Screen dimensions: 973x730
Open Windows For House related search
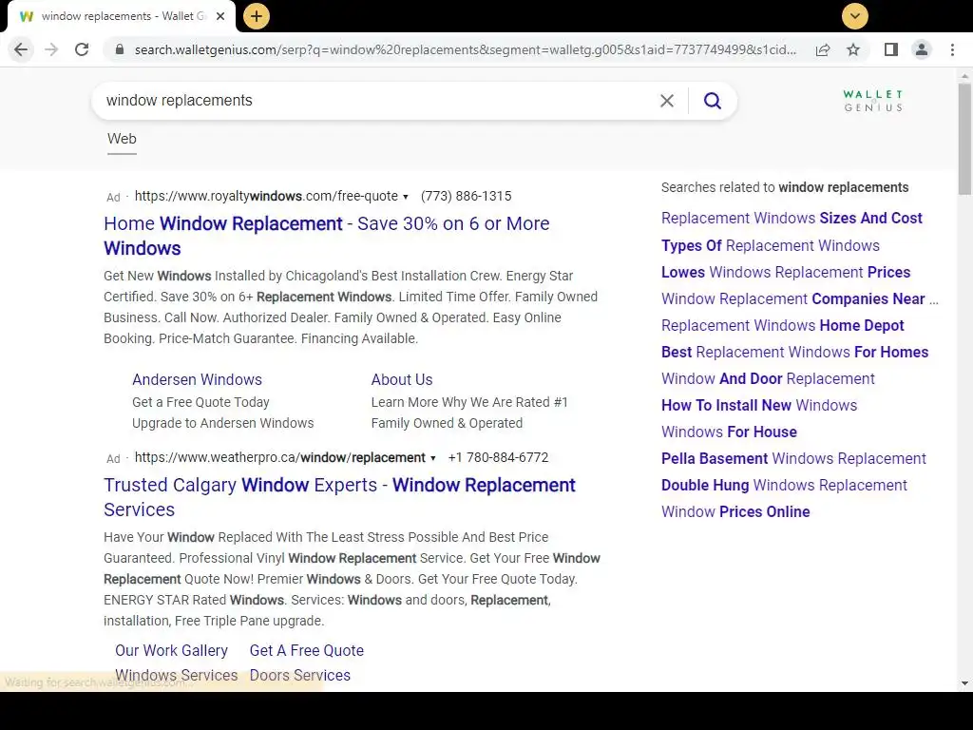point(729,432)
